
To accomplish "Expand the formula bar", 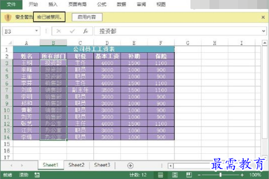I will [263, 31].
